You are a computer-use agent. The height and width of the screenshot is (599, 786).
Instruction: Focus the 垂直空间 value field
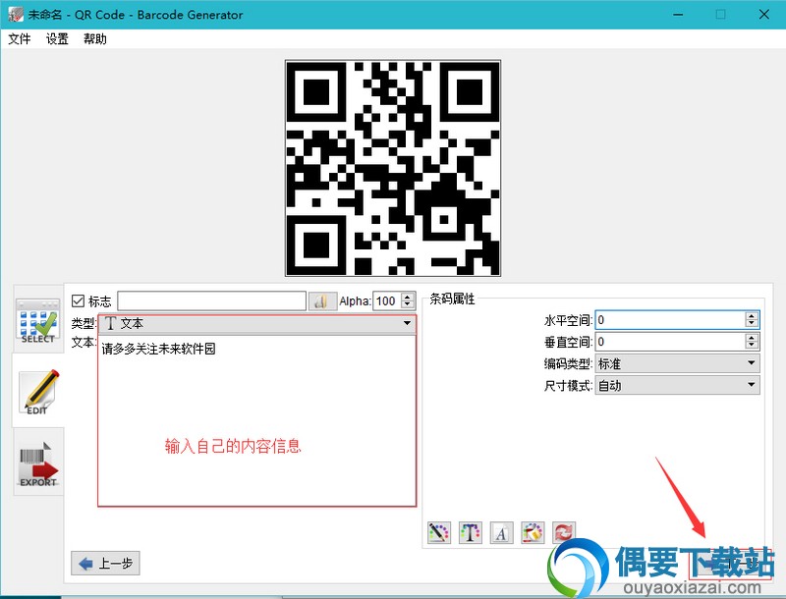click(x=670, y=342)
